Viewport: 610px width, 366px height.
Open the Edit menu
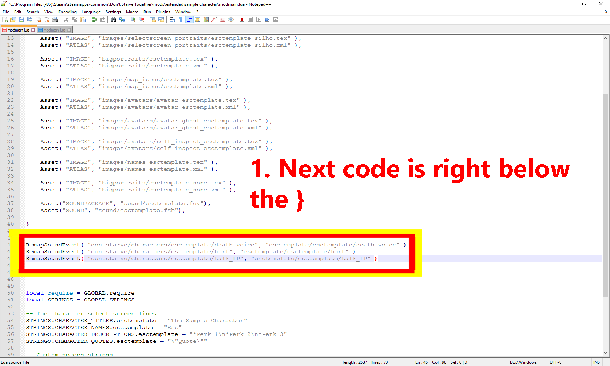18,12
